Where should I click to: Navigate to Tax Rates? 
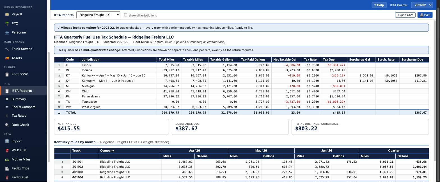[x=23, y=116]
